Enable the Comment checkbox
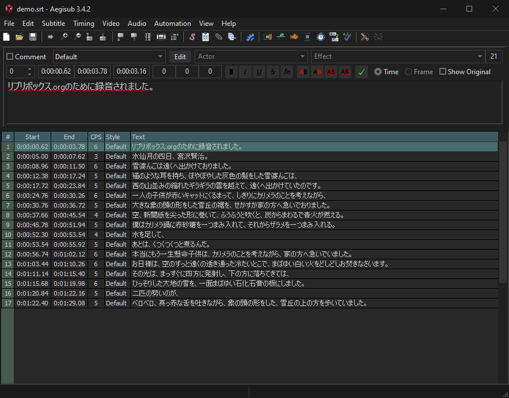Screen dimensions: 509x398 pos(10,57)
